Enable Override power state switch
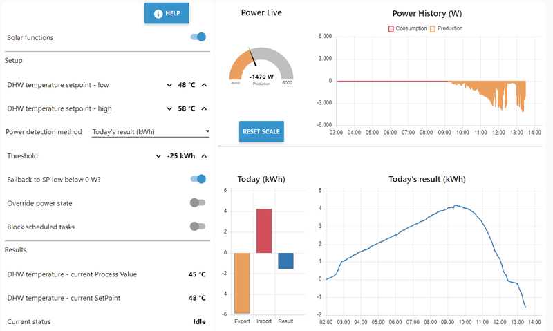The height and width of the screenshot is (331, 553). click(198, 202)
